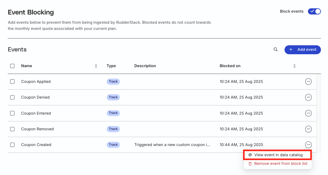Screen dimensions: 328x175
Task: Open more options for Coupon Applied row
Action: pyautogui.click(x=308, y=82)
